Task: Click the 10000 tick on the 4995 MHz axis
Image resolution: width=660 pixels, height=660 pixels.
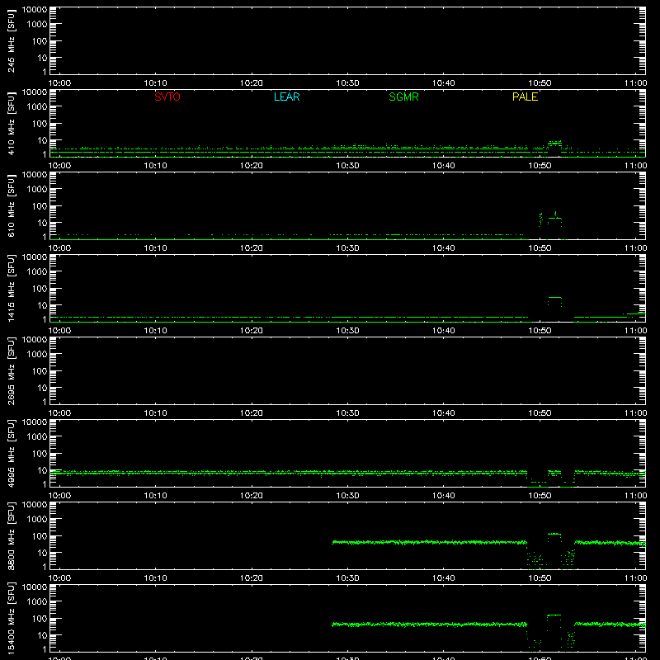Action: point(35,422)
